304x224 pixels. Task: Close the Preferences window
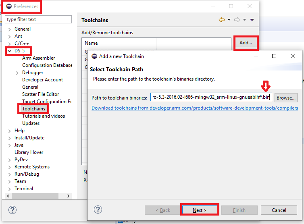point(250,6)
